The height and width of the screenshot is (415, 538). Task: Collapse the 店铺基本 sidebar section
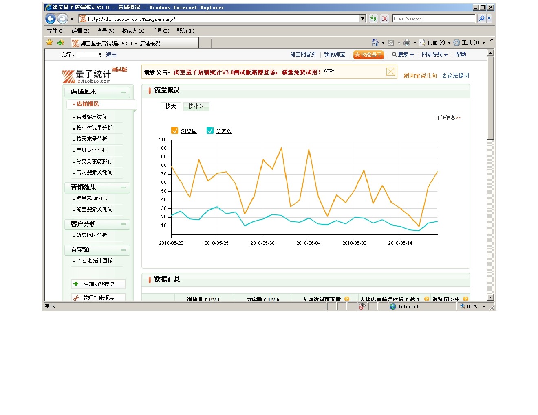(123, 92)
